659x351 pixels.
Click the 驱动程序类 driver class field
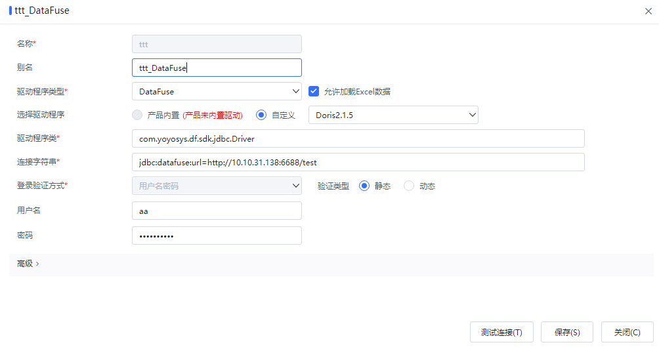coord(358,138)
